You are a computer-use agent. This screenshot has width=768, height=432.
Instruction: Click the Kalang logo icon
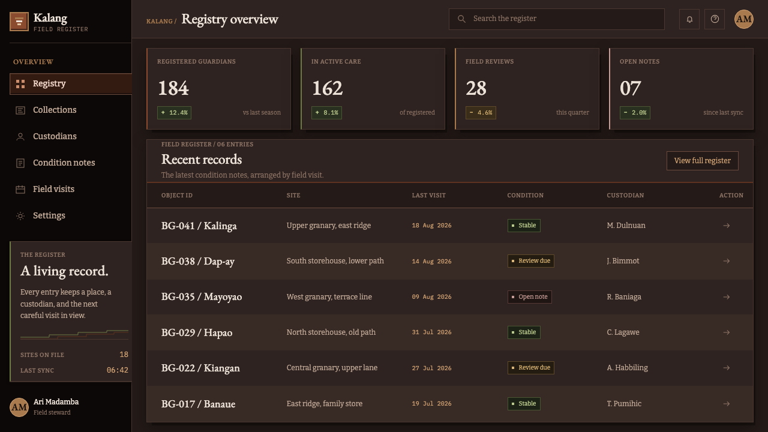click(19, 22)
